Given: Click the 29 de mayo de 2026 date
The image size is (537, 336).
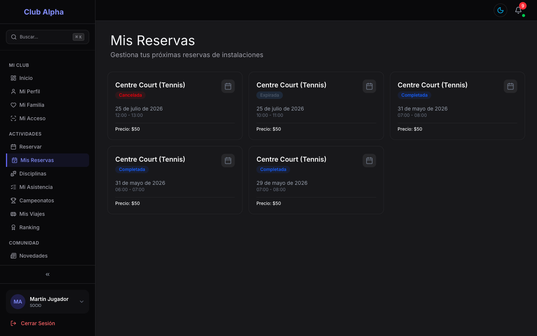Looking at the screenshot, I should (x=282, y=183).
